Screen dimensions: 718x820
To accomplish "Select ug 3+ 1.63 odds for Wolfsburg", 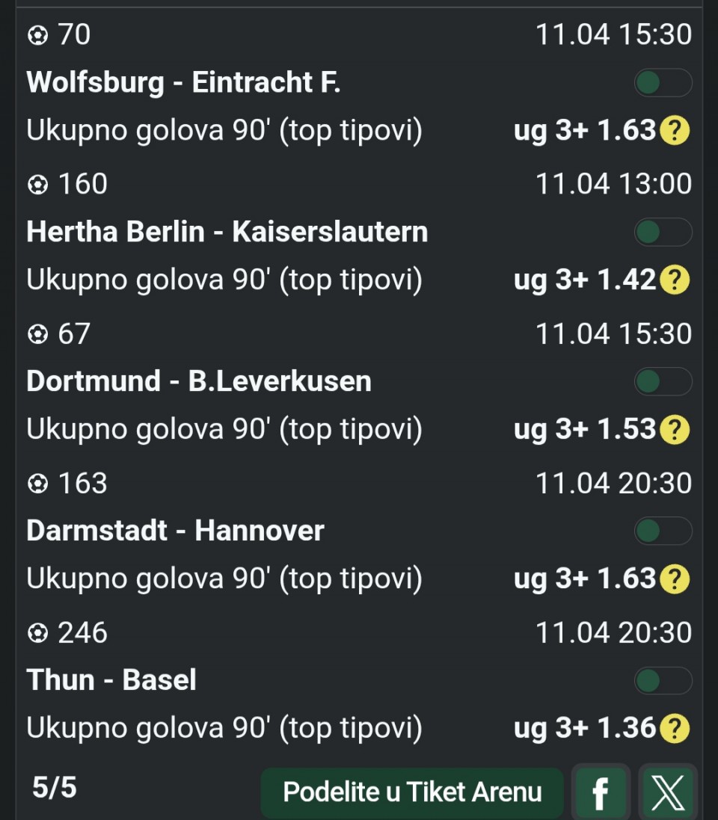I will pos(584,132).
